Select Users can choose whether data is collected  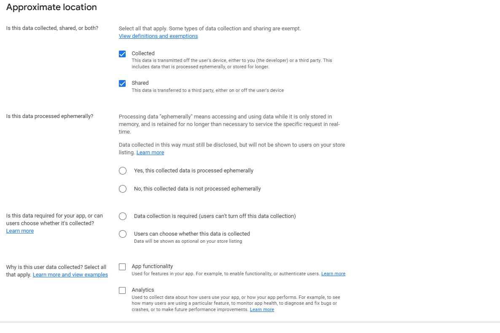(x=123, y=234)
